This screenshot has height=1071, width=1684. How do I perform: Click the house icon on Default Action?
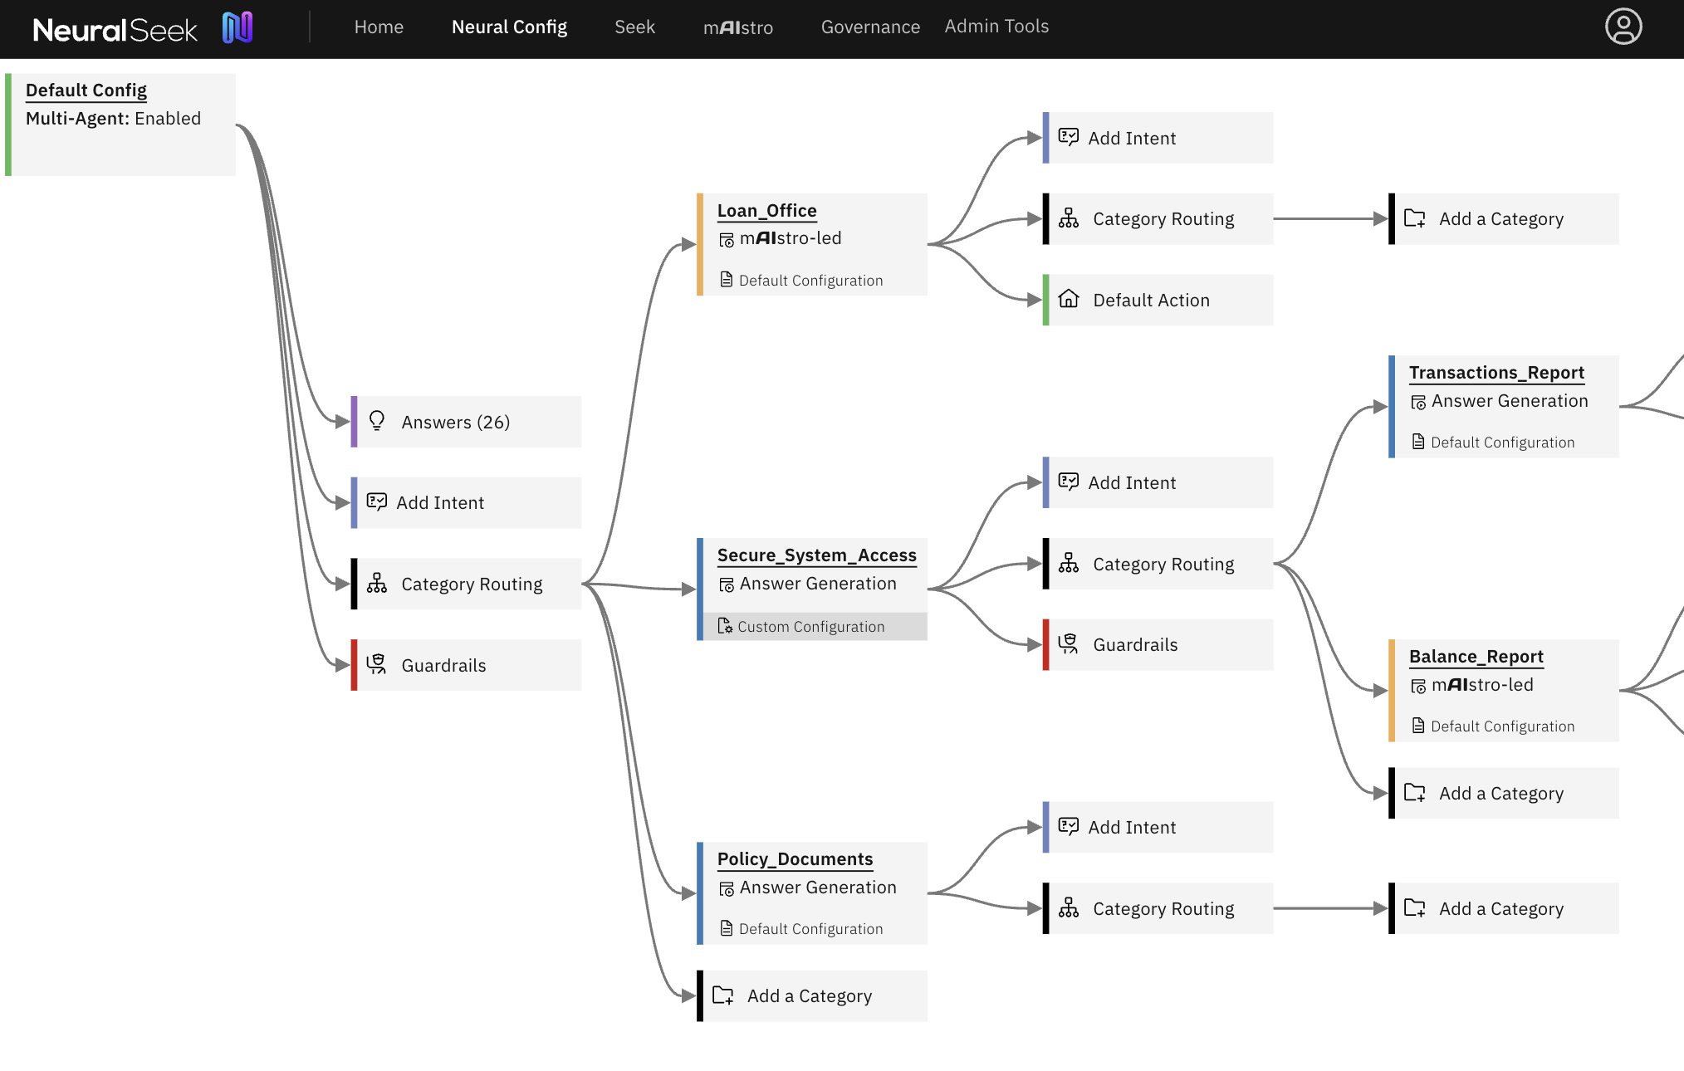coord(1069,299)
